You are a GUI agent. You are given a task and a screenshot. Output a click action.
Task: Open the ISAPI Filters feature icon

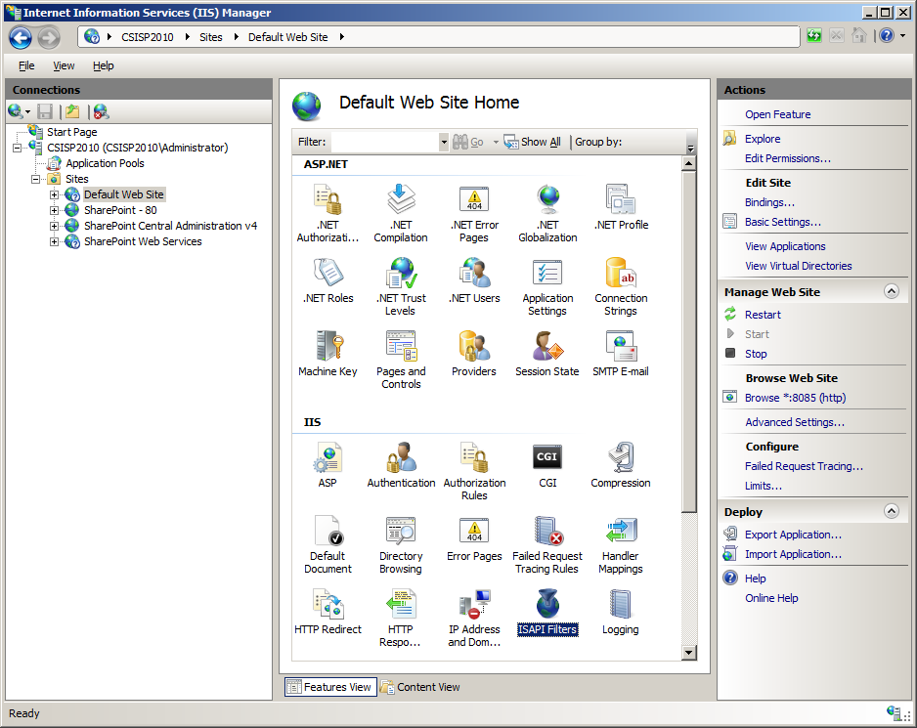(547, 605)
